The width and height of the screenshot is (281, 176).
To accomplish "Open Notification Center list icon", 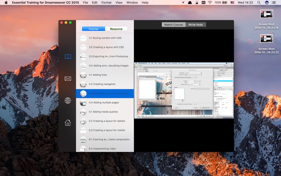I will 274,2.
